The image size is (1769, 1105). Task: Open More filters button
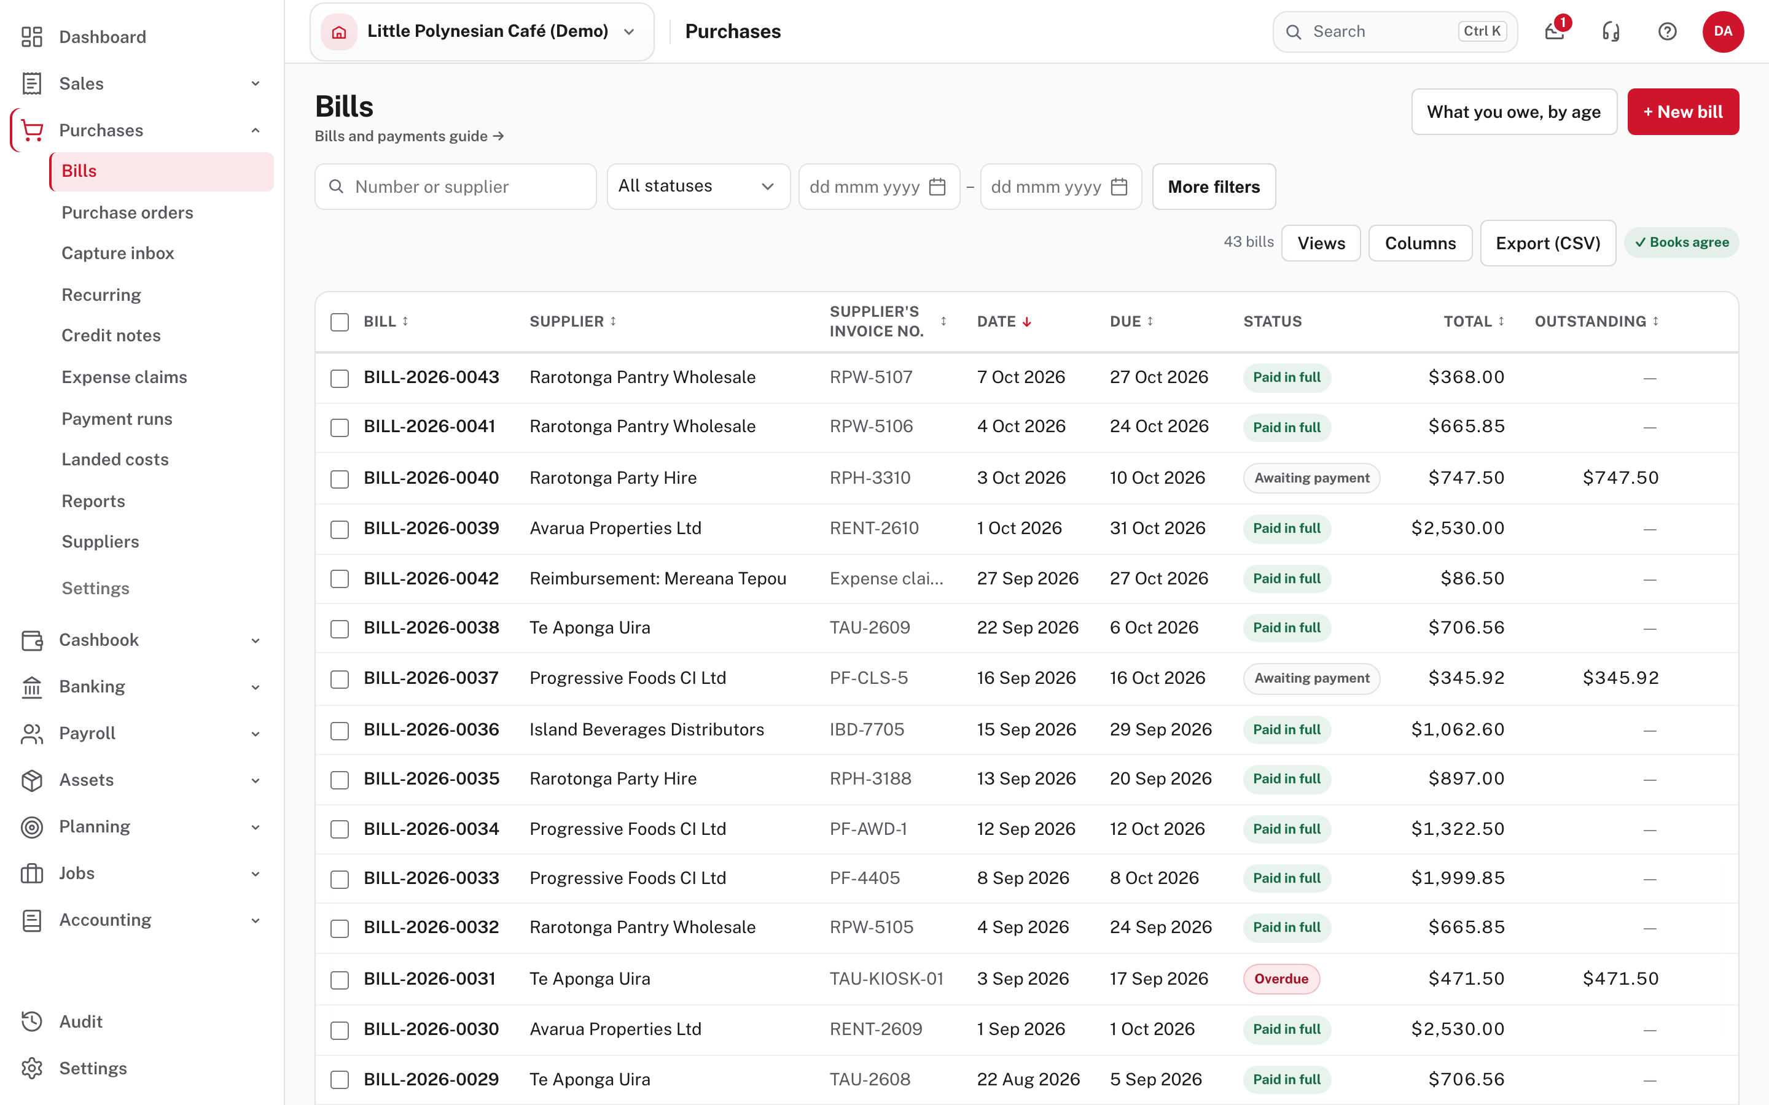pos(1214,187)
